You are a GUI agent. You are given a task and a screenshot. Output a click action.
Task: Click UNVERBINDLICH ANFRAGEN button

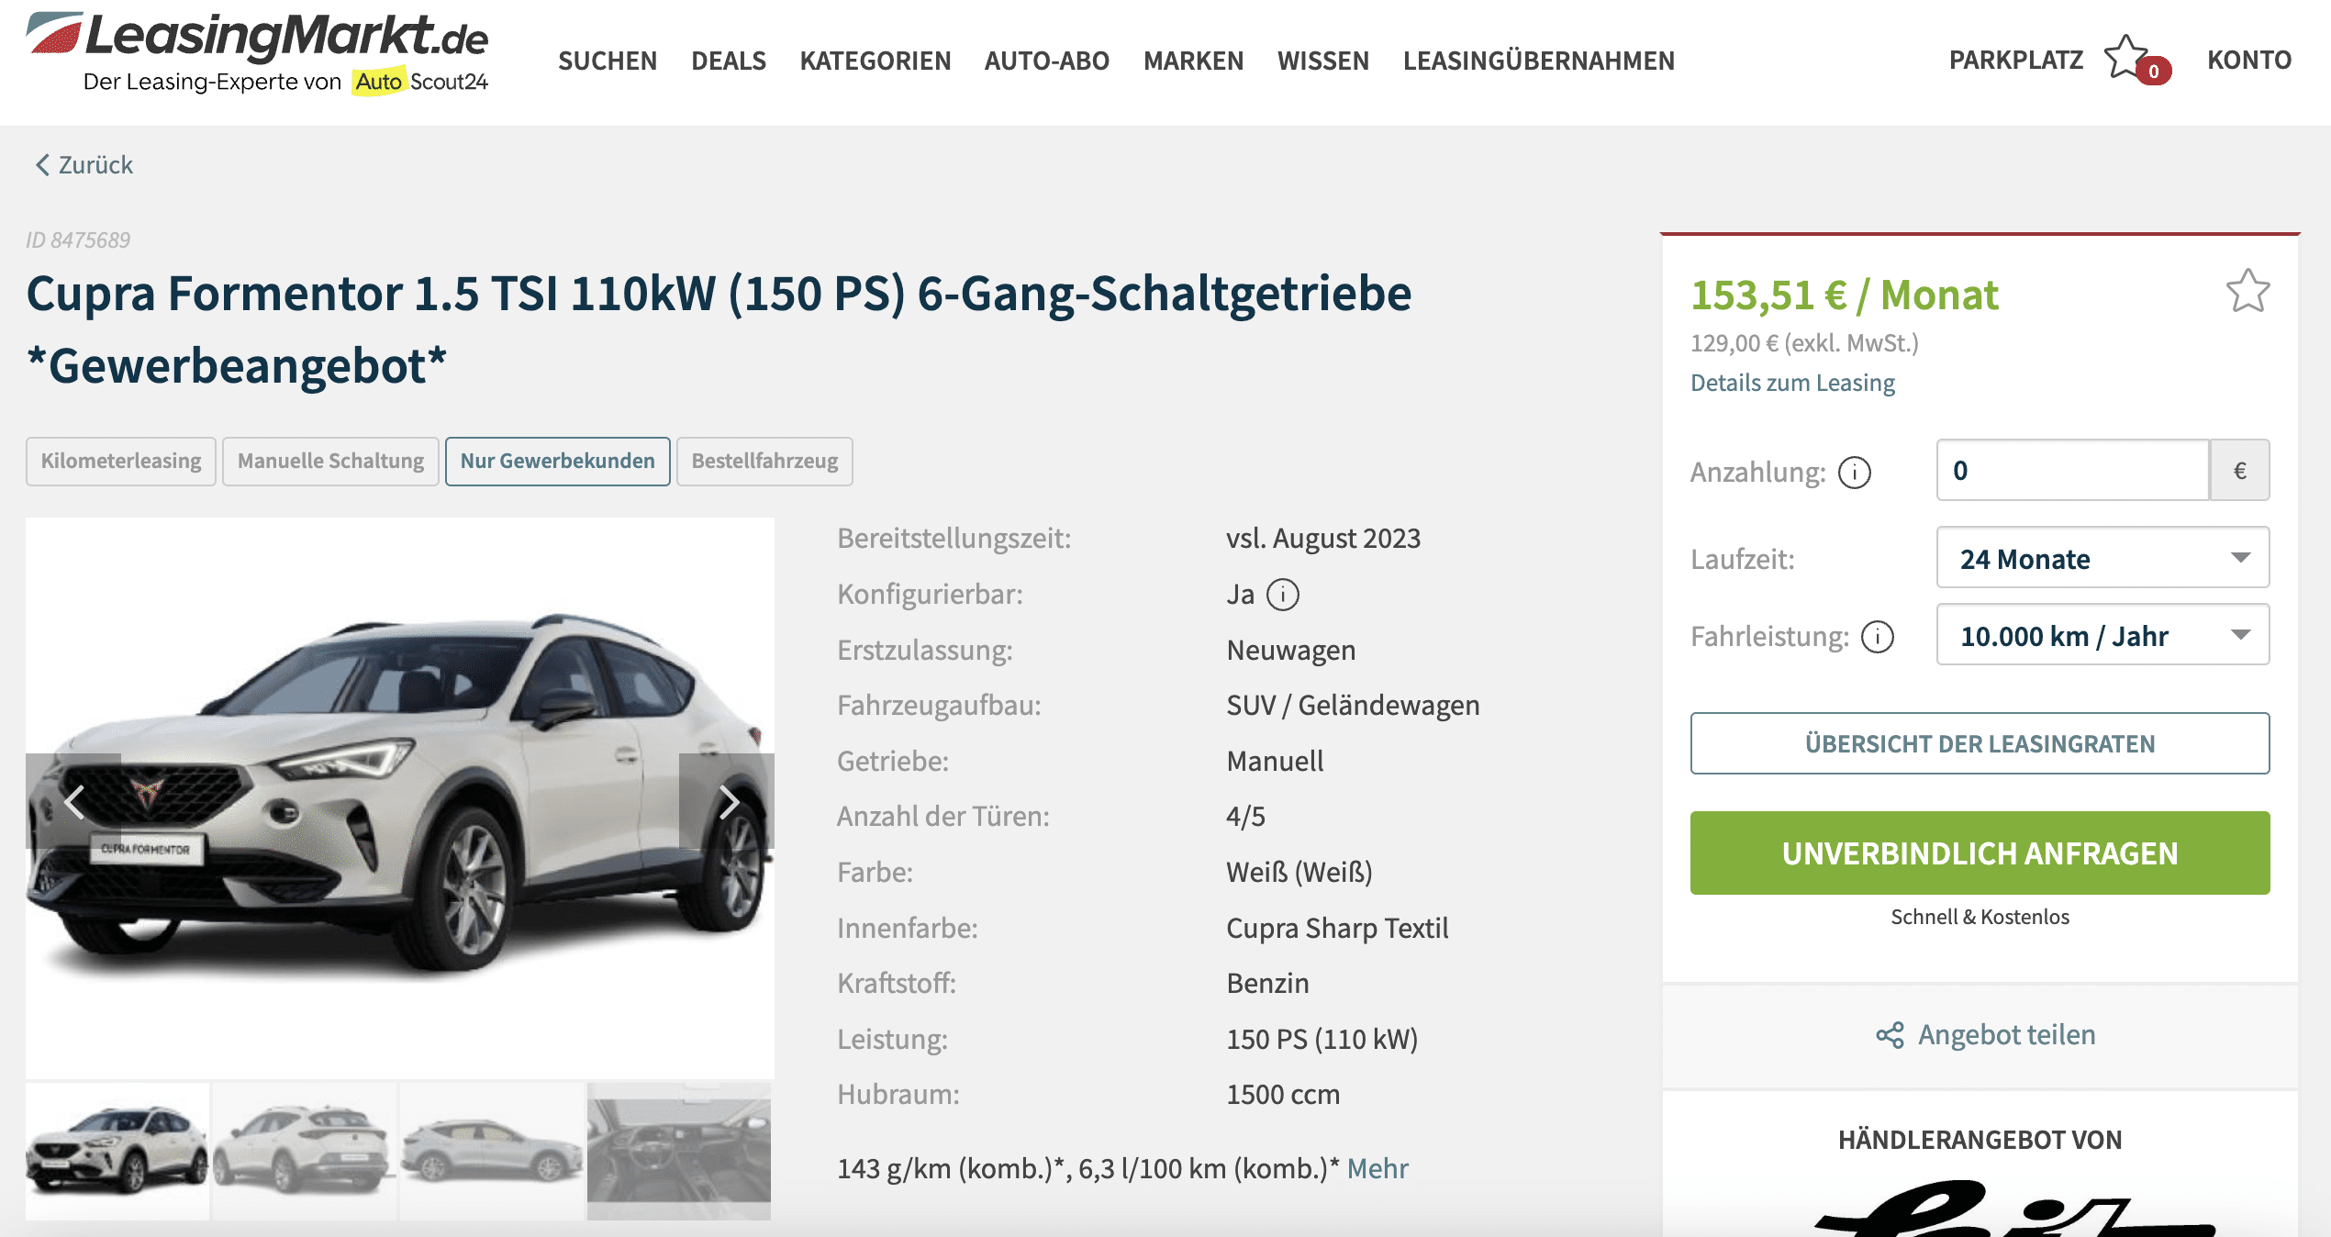coord(1980,853)
